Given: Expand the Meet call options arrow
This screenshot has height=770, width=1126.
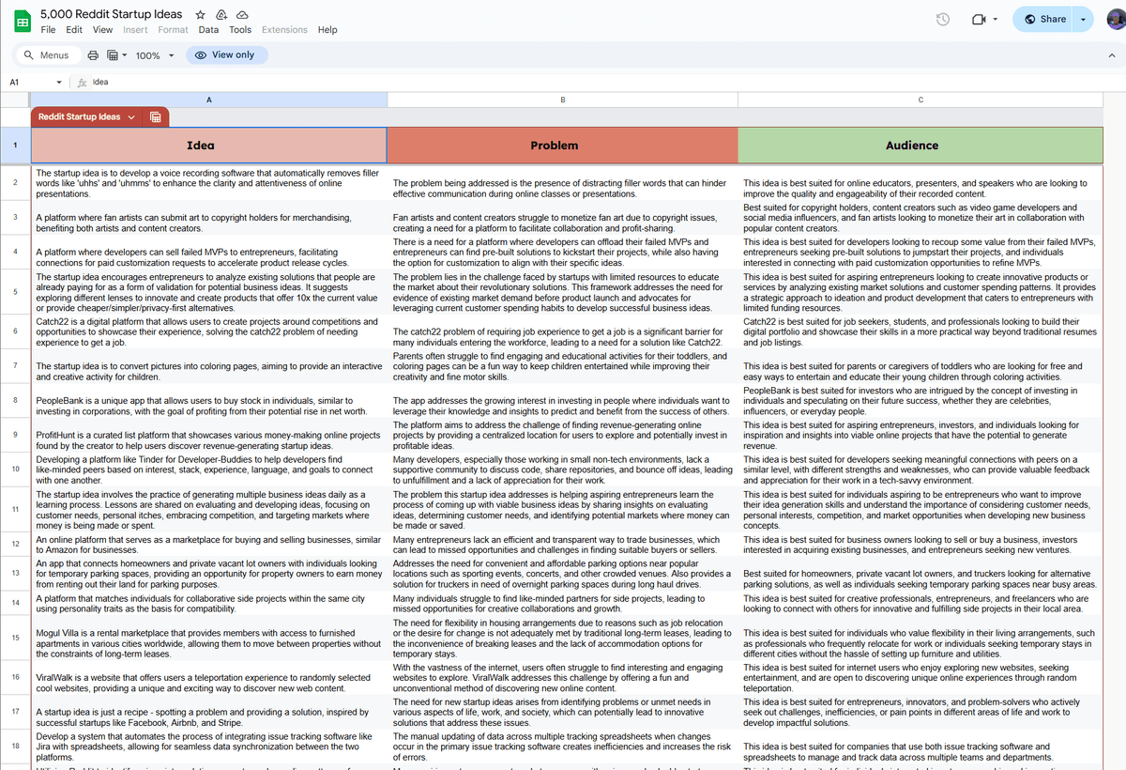Looking at the screenshot, I should click(x=995, y=20).
